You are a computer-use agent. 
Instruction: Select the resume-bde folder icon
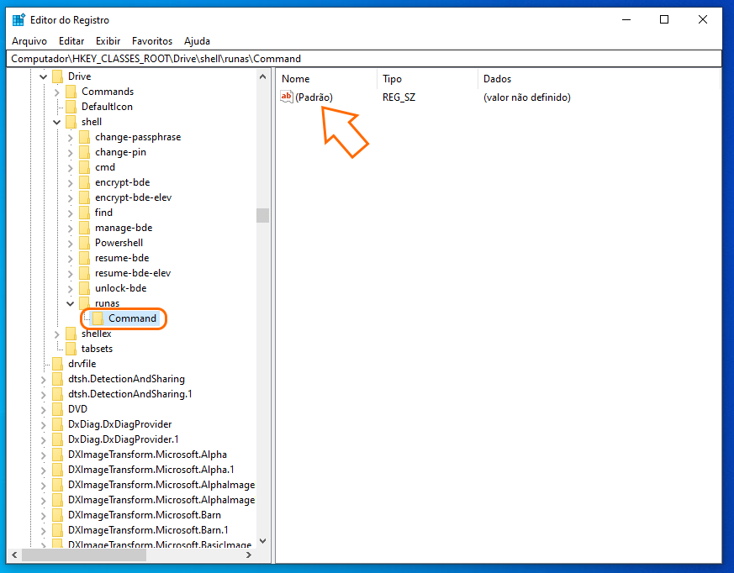pyautogui.click(x=84, y=258)
